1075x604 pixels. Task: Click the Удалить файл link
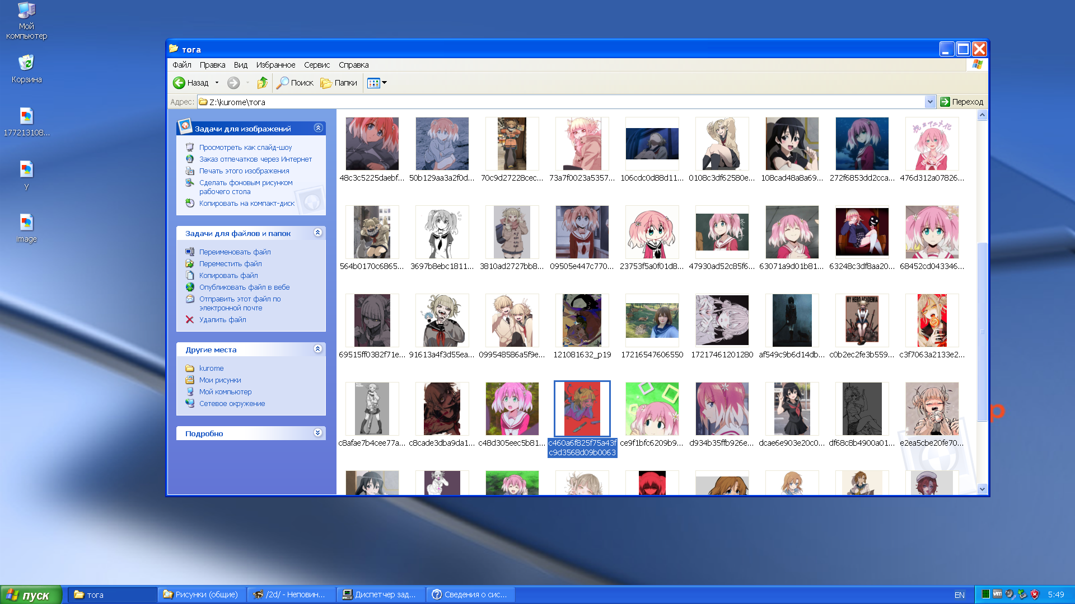(223, 320)
